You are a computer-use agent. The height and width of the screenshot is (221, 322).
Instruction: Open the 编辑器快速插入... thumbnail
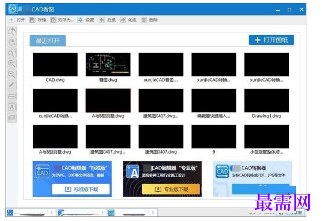pos(214,100)
